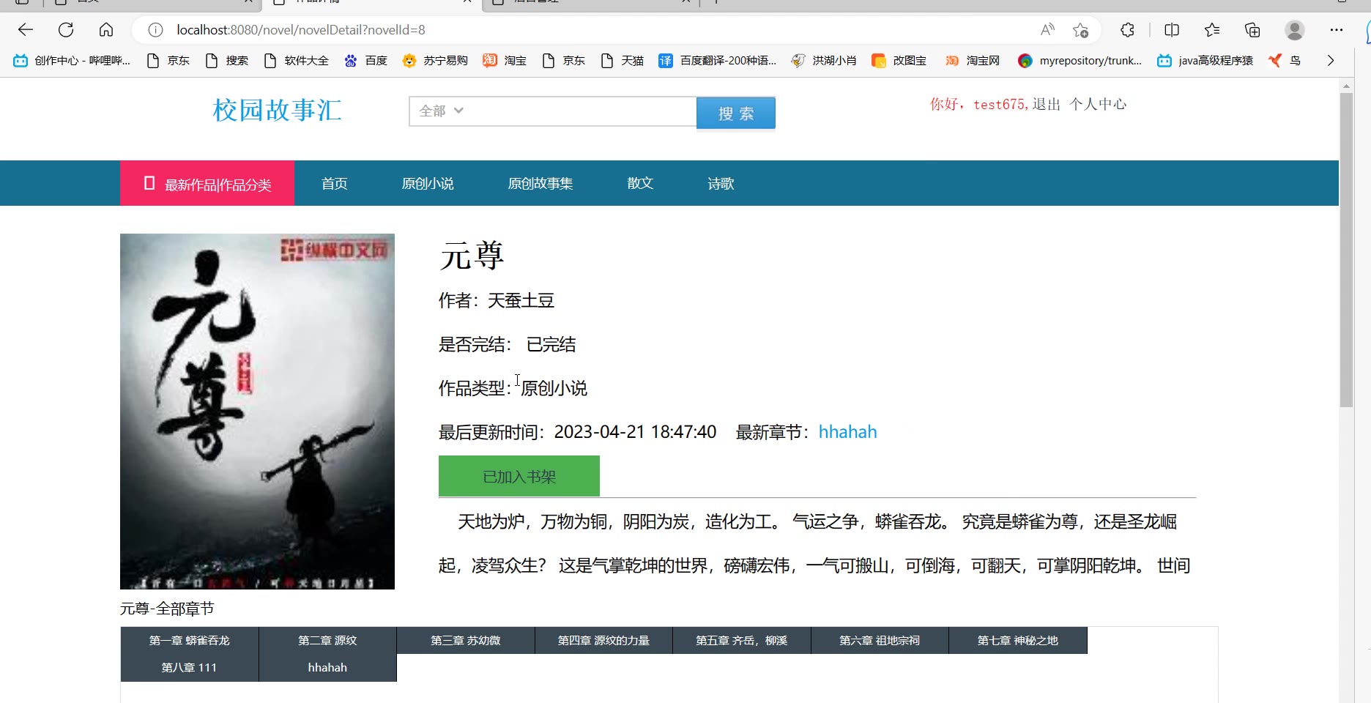Screen dimensions: 1371x703
Task: Click the address bar URL
Action: click(x=301, y=30)
